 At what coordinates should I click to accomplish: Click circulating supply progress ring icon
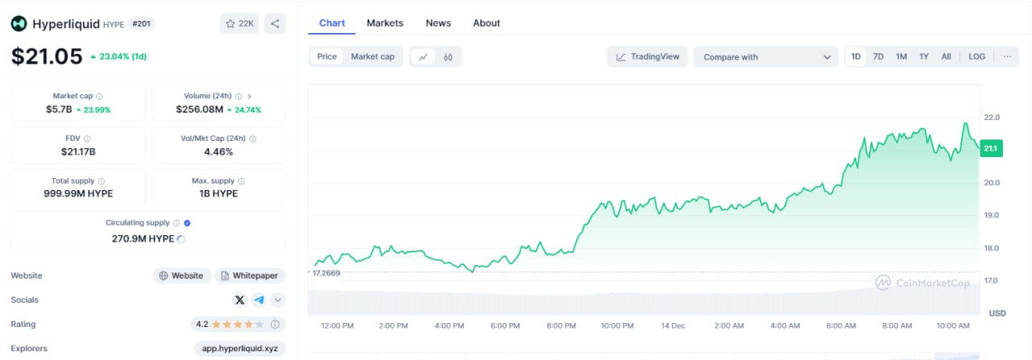[181, 239]
